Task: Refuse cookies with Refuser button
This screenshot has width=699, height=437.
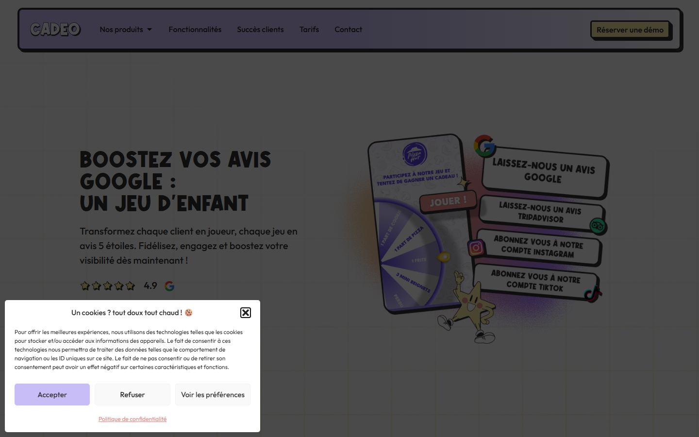Action: tap(133, 394)
